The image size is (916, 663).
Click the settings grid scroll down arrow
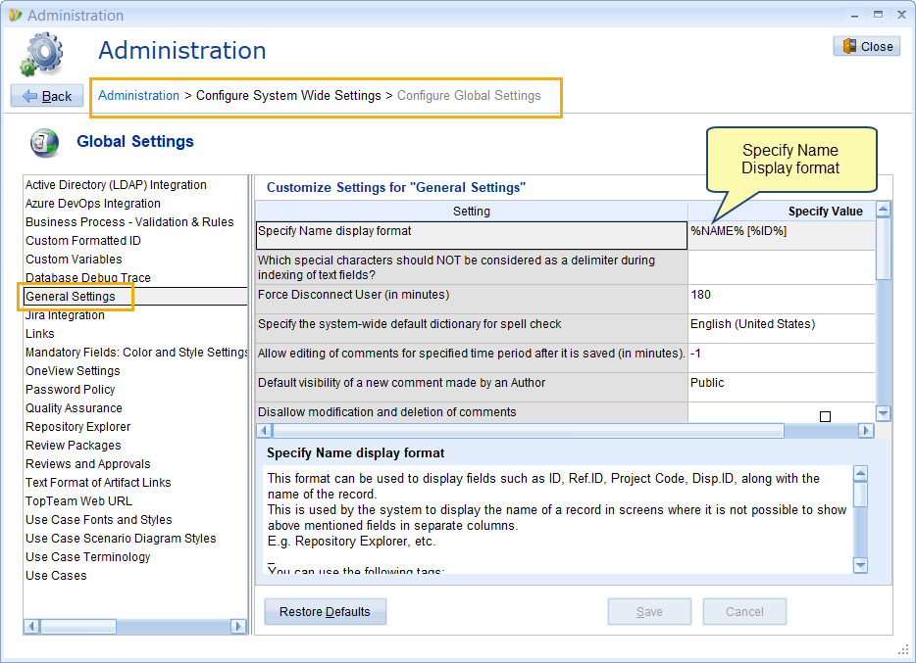click(x=884, y=413)
